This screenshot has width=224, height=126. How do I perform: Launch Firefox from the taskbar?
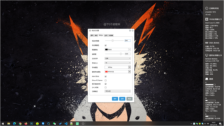point(26,124)
